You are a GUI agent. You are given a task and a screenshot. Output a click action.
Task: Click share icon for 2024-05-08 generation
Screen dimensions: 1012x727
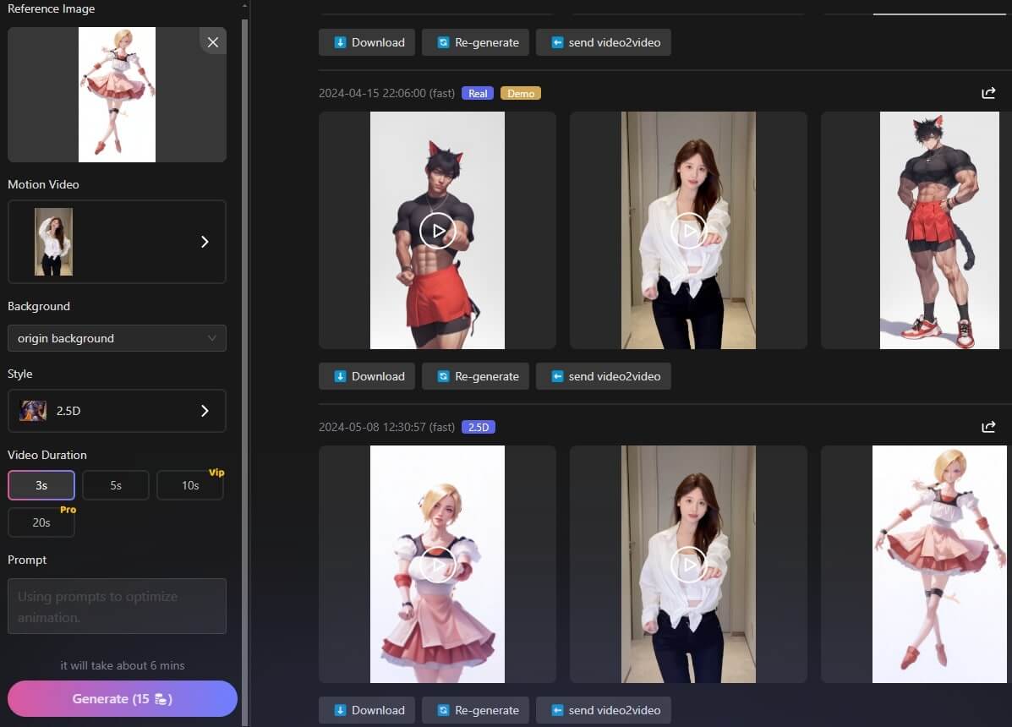[988, 427]
